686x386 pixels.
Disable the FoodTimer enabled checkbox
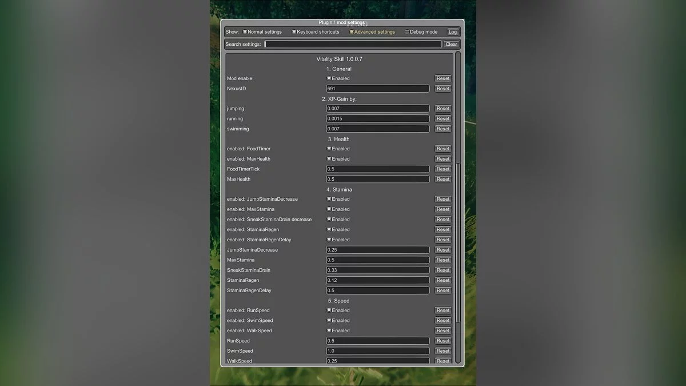click(x=329, y=149)
